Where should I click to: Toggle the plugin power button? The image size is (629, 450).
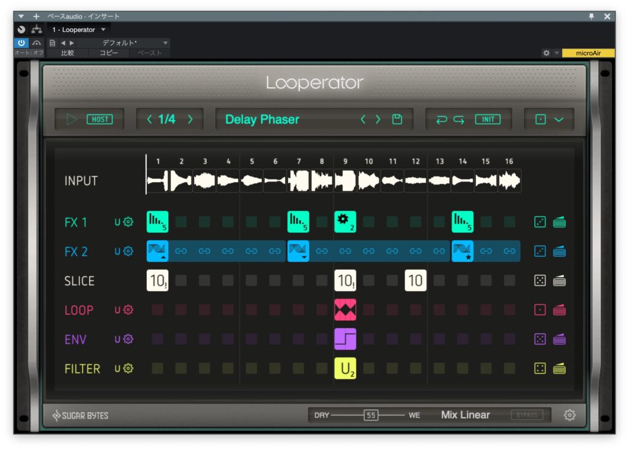22,43
